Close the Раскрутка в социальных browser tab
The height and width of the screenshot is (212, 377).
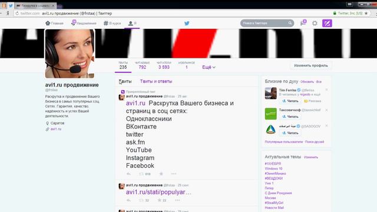click(53, 5)
